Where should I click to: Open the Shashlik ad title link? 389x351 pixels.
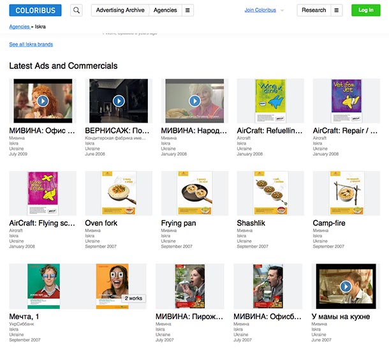click(x=251, y=223)
